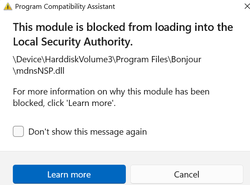Click the "Don't show this message again" label

(x=87, y=132)
